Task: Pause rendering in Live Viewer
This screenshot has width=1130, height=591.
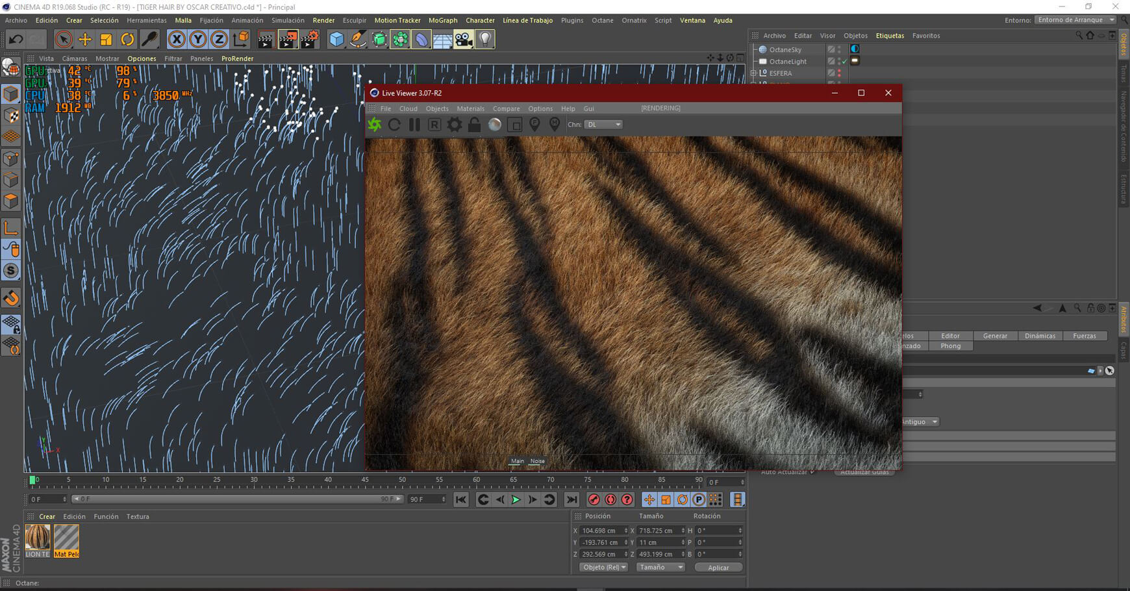Action: (x=414, y=125)
